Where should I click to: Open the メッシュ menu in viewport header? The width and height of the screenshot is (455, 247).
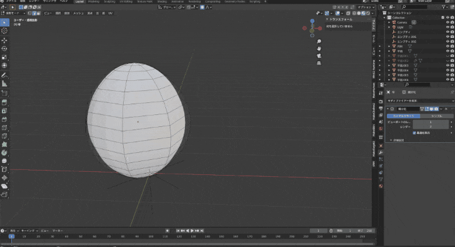click(x=78, y=13)
